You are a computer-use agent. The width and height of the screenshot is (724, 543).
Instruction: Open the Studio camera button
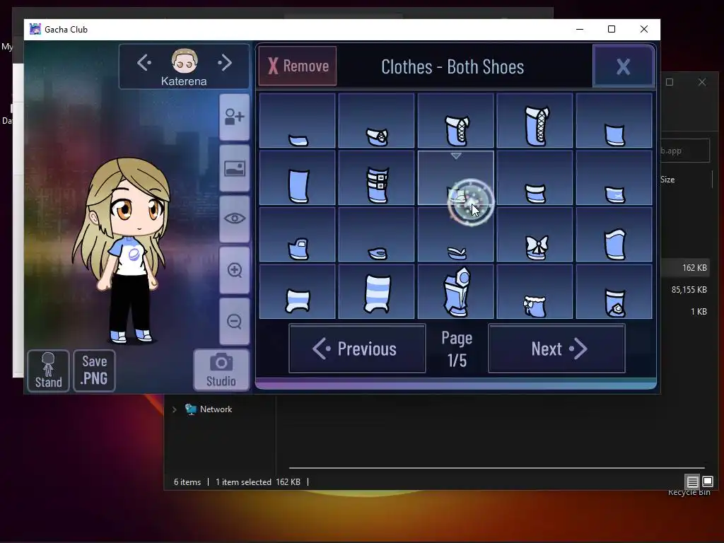tap(221, 370)
